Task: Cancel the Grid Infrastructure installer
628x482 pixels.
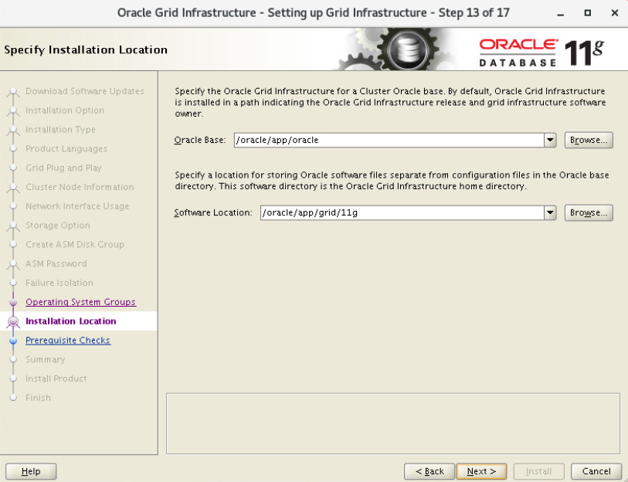Action: (x=596, y=471)
